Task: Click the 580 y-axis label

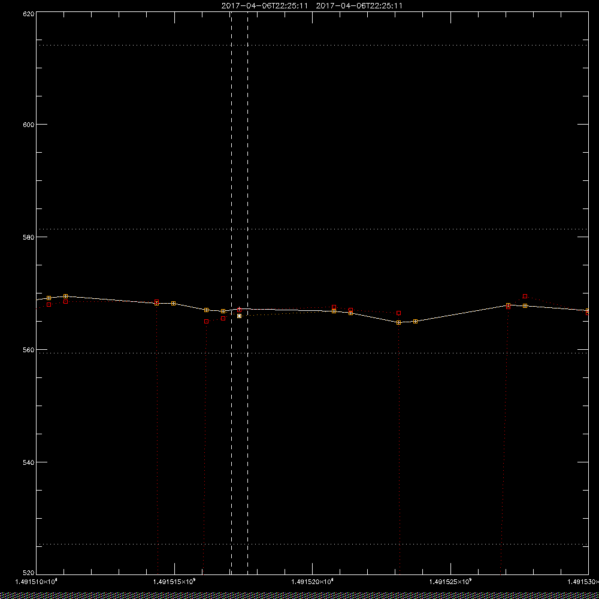Action: coord(29,237)
